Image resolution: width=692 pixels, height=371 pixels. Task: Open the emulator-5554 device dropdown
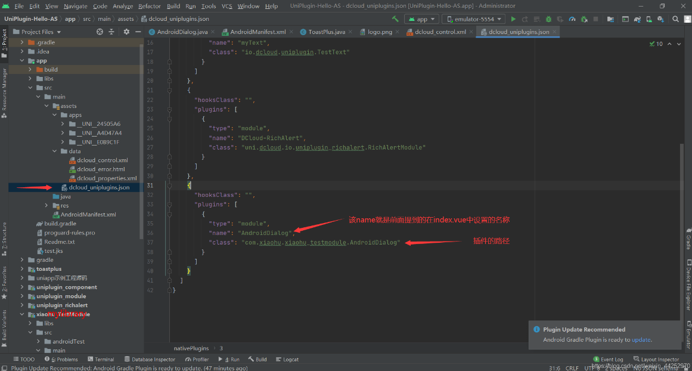pos(474,19)
